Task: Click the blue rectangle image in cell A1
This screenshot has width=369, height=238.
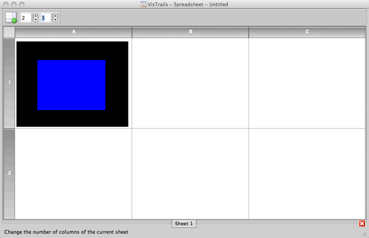Action: click(x=71, y=85)
